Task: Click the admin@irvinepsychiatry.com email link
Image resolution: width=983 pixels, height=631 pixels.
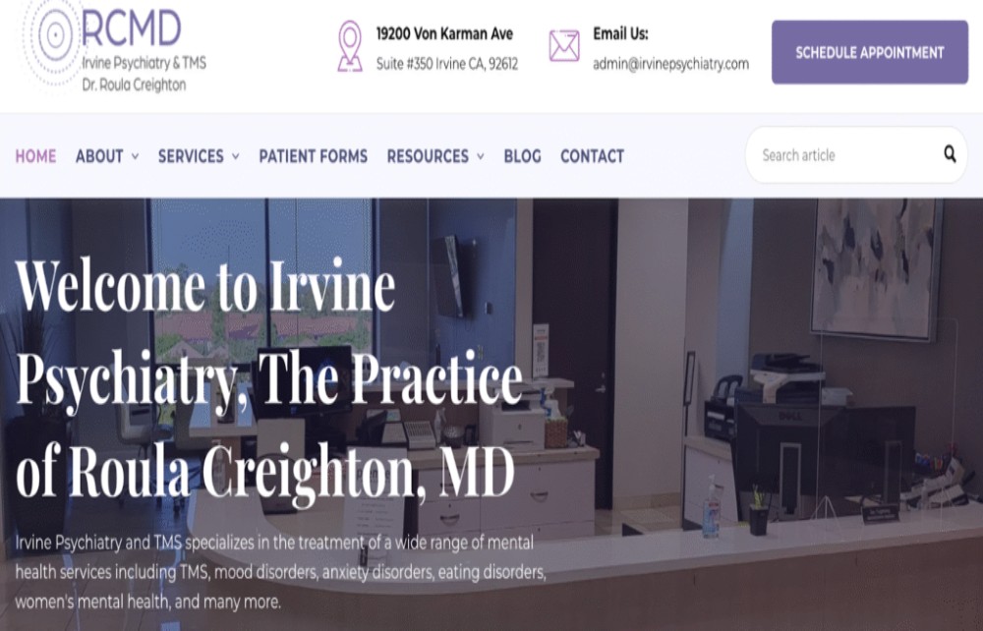Action: tap(670, 64)
